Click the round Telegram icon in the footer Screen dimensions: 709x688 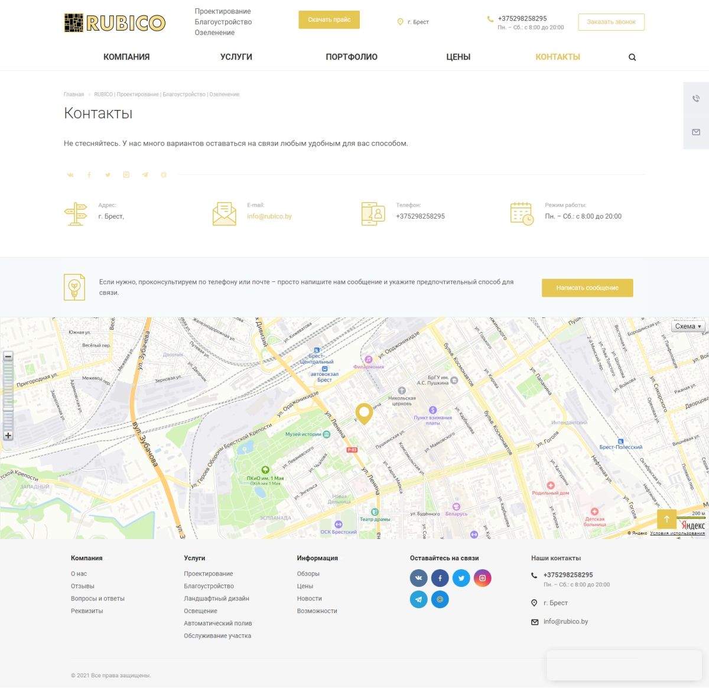(419, 599)
